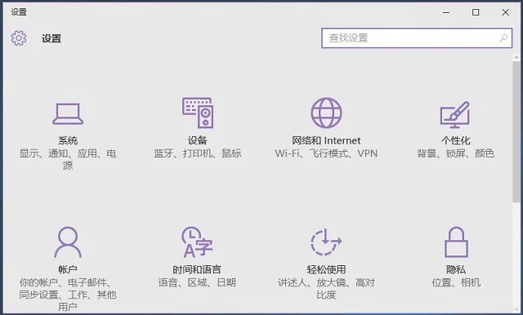The height and width of the screenshot is (315, 523).
Task: Click the 位置、相机 description
Action: click(x=456, y=282)
